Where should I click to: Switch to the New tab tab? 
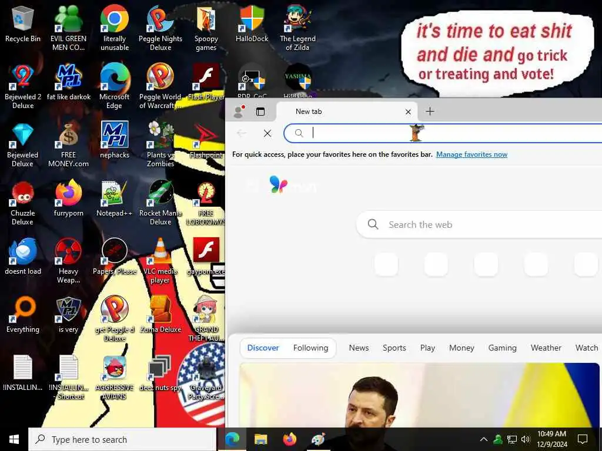347,112
